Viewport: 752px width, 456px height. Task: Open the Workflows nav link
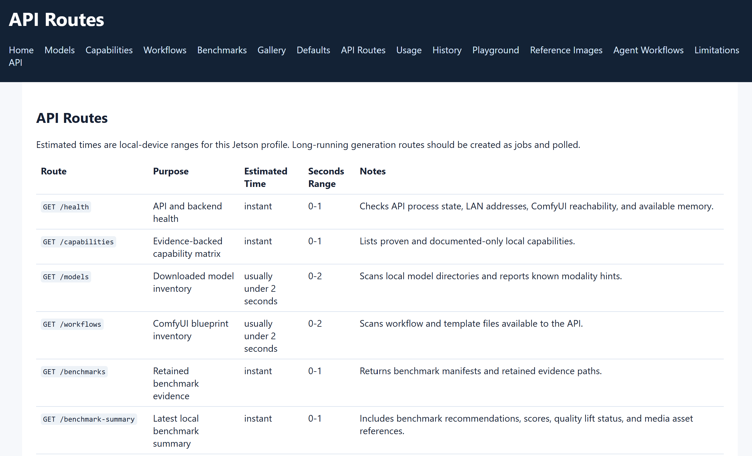(165, 50)
